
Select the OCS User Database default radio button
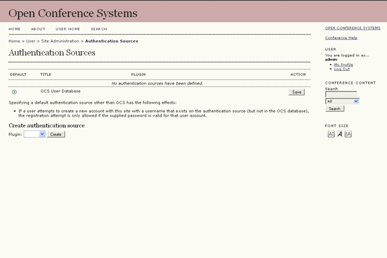coord(14,92)
